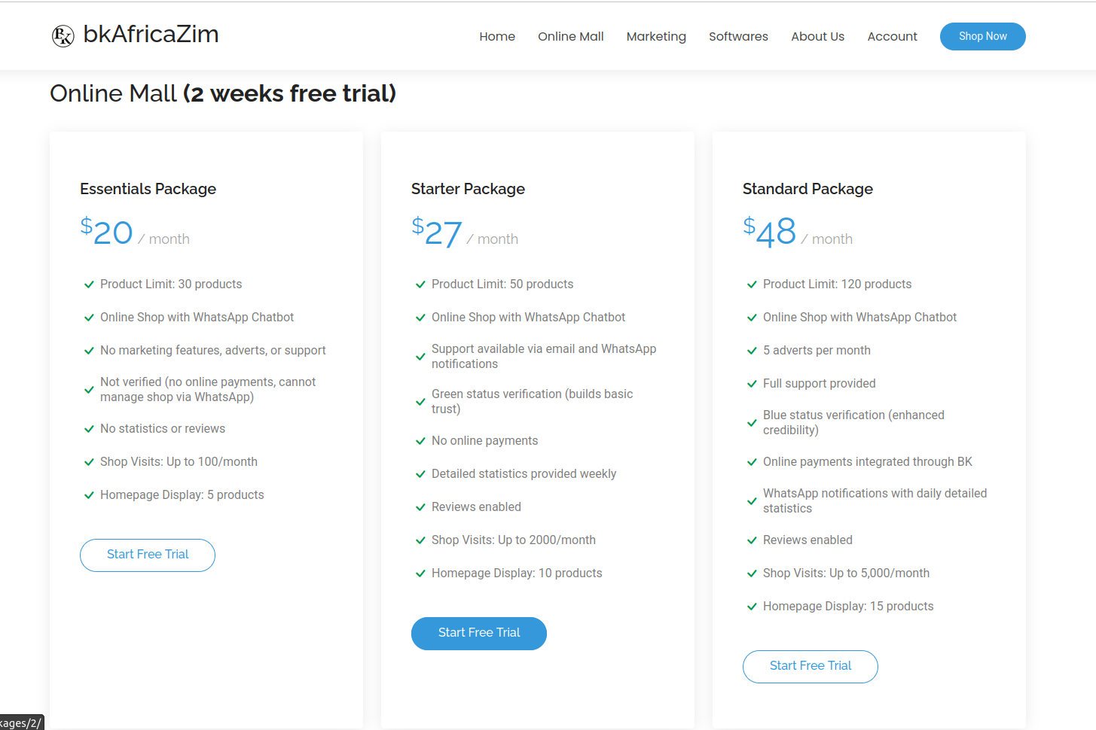Click checkmark next to 'No statistics or reviews'

click(89, 429)
